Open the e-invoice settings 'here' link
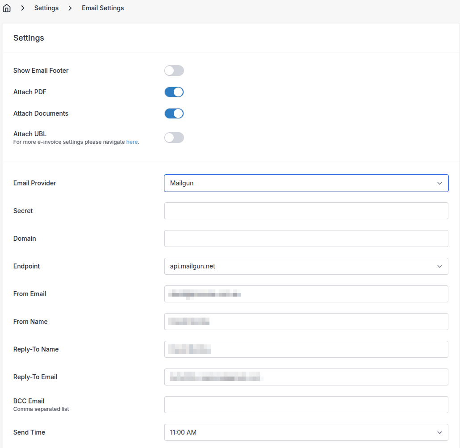 click(x=132, y=142)
